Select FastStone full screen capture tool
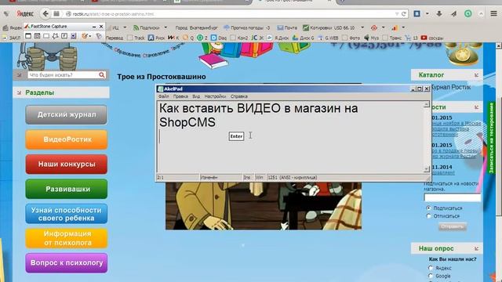Screen dimensions: 502x282 (x=64, y=36)
